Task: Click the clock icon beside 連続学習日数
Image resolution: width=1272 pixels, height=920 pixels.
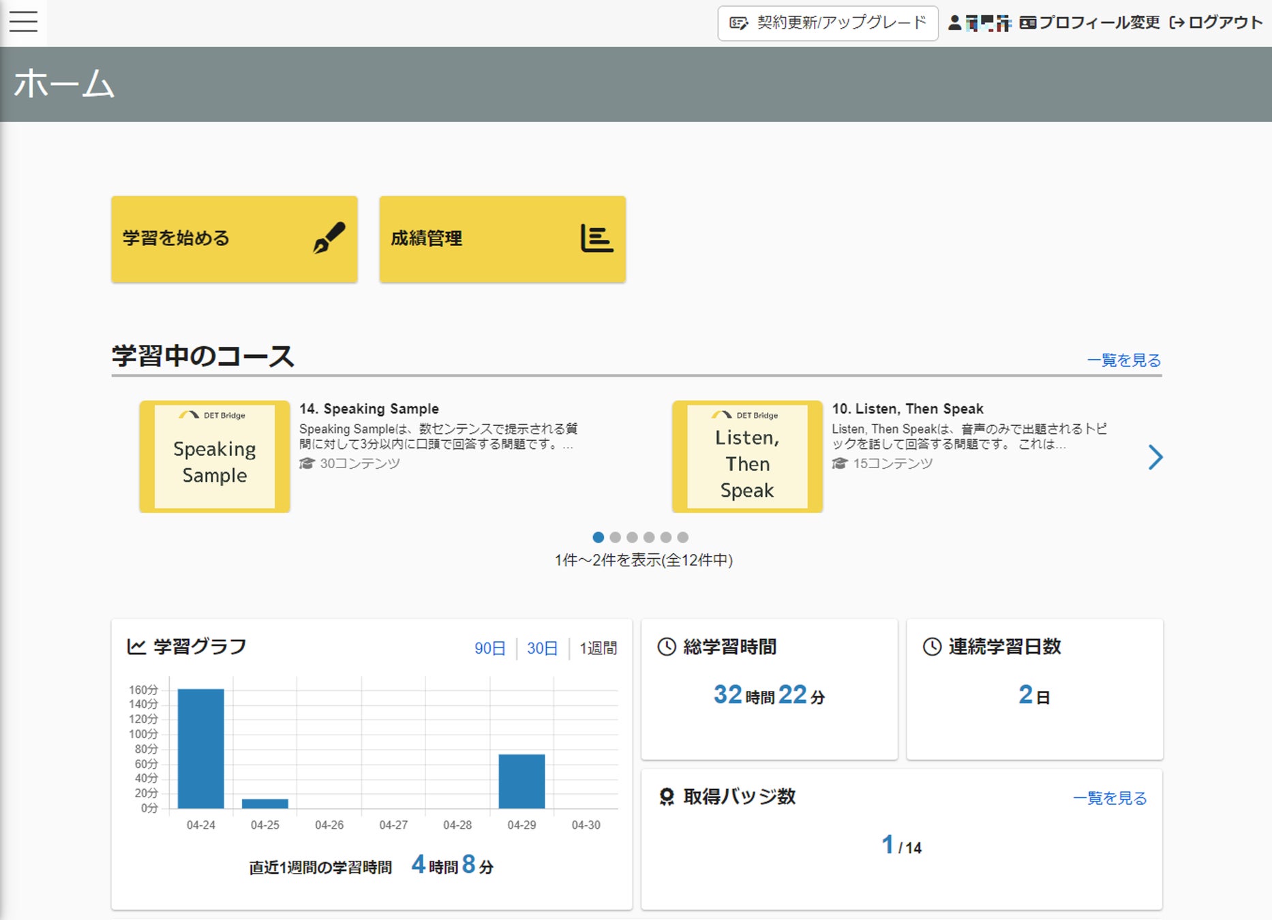Action: click(x=932, y=647)
